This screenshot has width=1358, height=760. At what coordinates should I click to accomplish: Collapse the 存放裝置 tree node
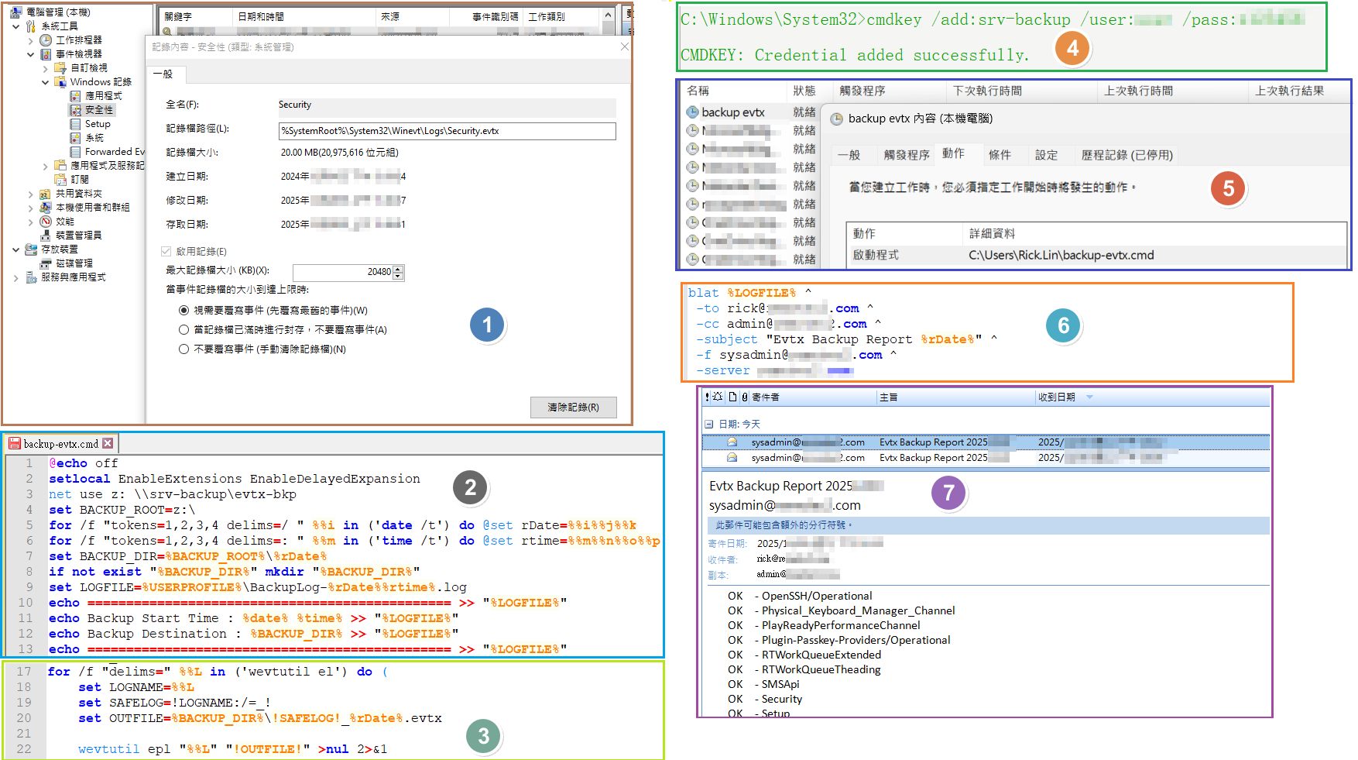16,249
